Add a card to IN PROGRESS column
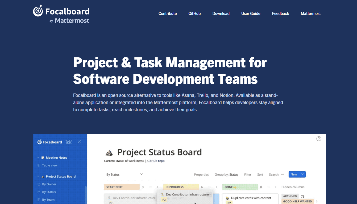This screenshot has width=357, height=204. pos(217,187)
